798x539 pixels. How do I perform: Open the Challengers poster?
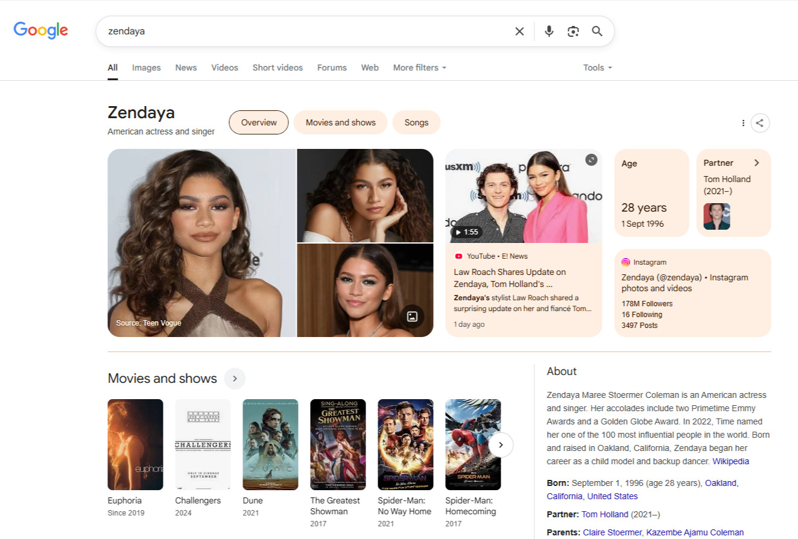click(203, 445)
